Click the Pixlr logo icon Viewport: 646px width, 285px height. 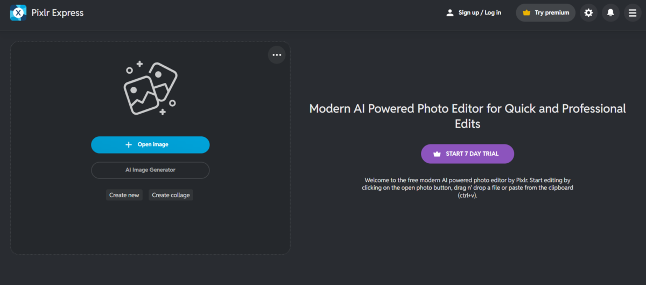(18, 12)
